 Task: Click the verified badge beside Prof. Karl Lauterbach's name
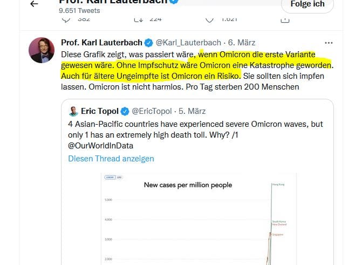click(149, 43)
